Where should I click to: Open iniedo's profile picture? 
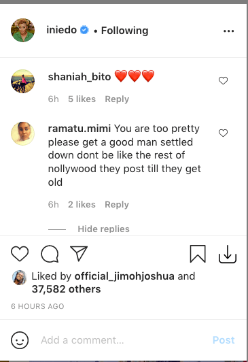[x=23, y=30]
